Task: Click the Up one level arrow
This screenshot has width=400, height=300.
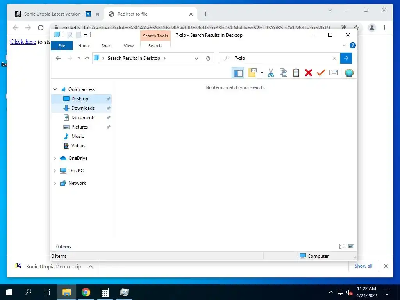Action: [87, 59]
